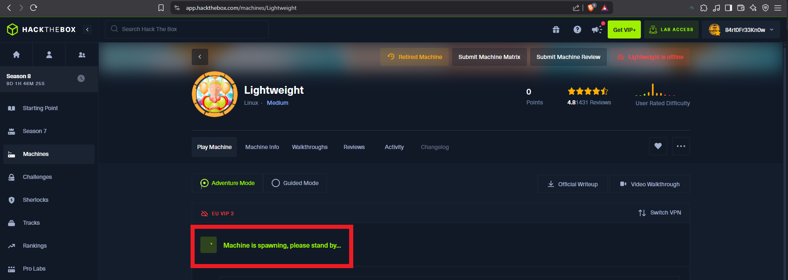Open Sherlocks in sidebar
Viewport: 788px width, 280px height.
pos(49,200)
